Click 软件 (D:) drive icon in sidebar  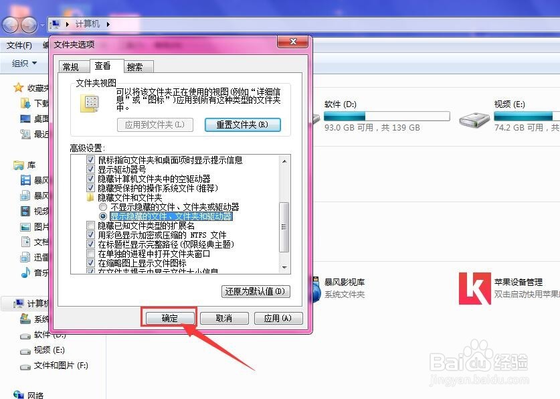coord(25,336)
